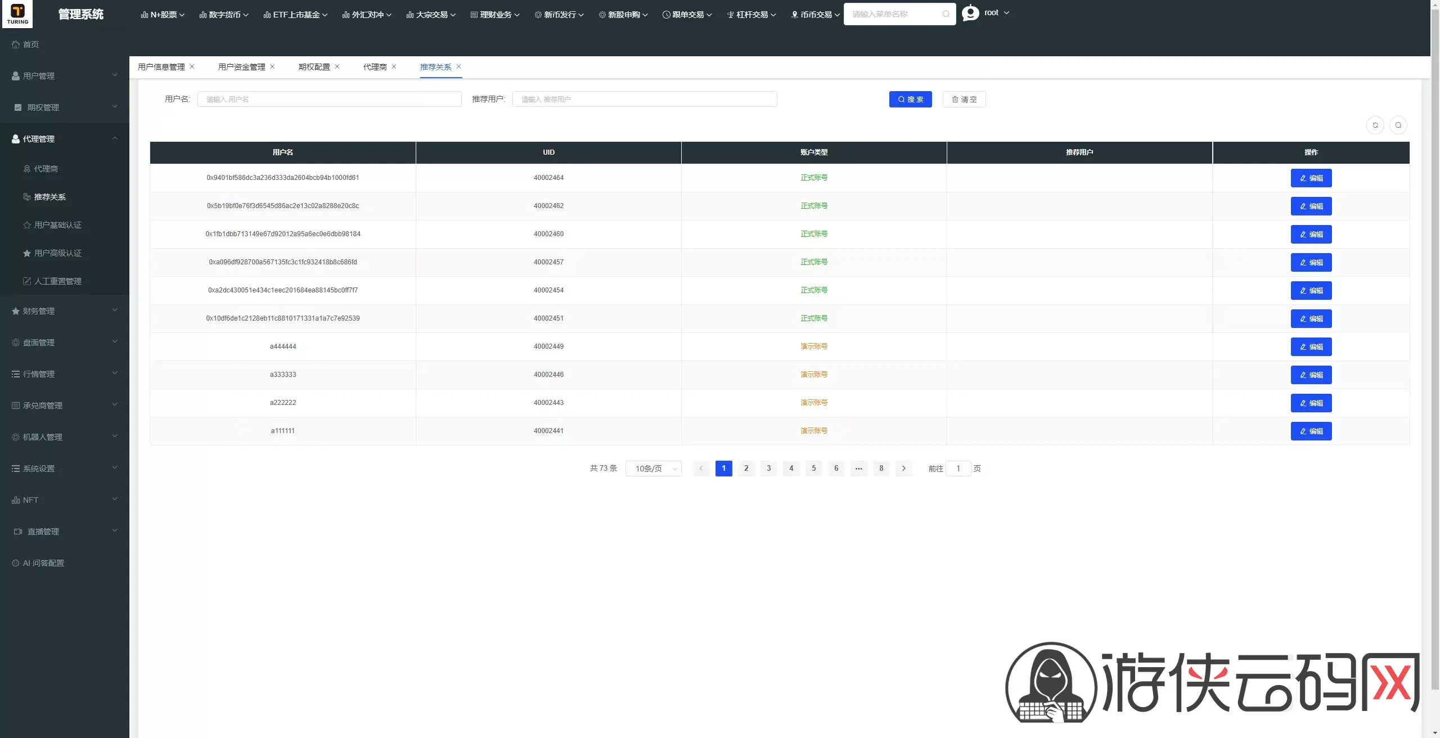The height and width of the screenshot is (738, 1440).
Task: Click the 清空 button
Action: 964,99
